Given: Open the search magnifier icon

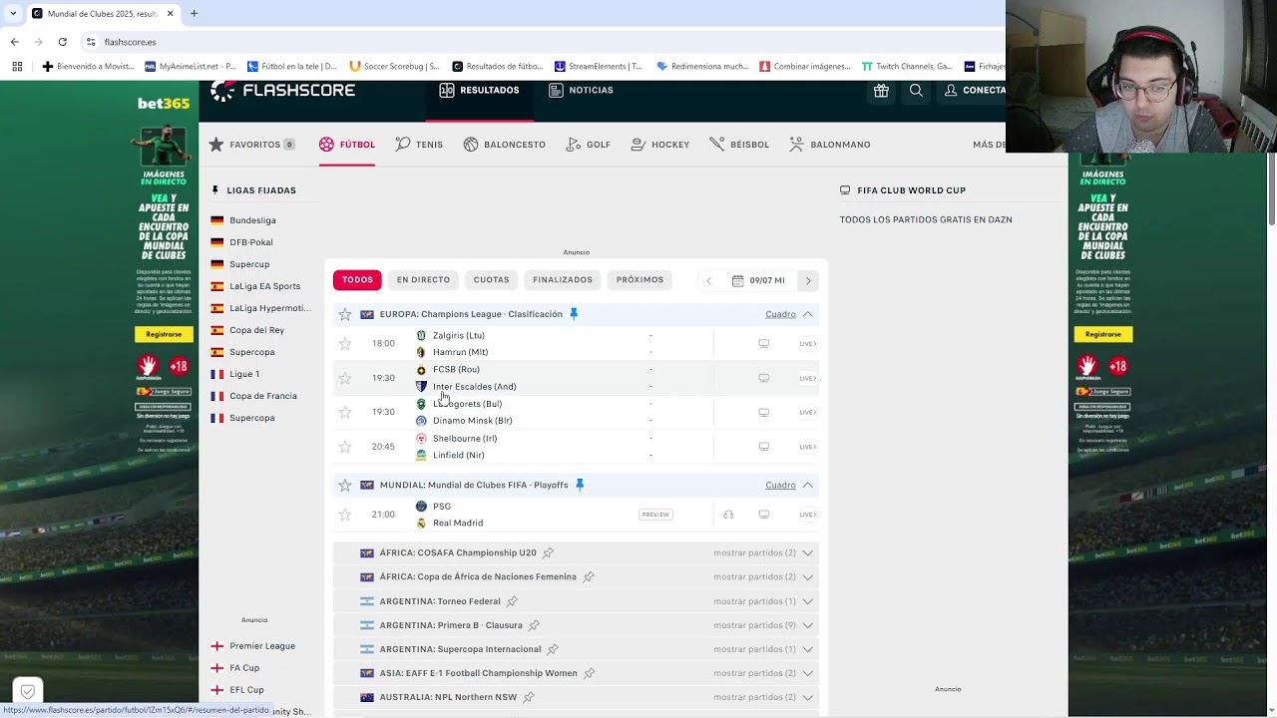Looking at the screenshot, I should 916,91.
